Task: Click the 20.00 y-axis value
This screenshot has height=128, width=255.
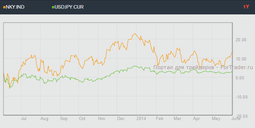Action: click(242, 40)
